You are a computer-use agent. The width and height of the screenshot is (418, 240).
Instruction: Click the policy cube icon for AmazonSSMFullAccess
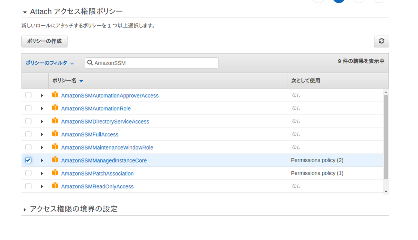click(55, 133)
